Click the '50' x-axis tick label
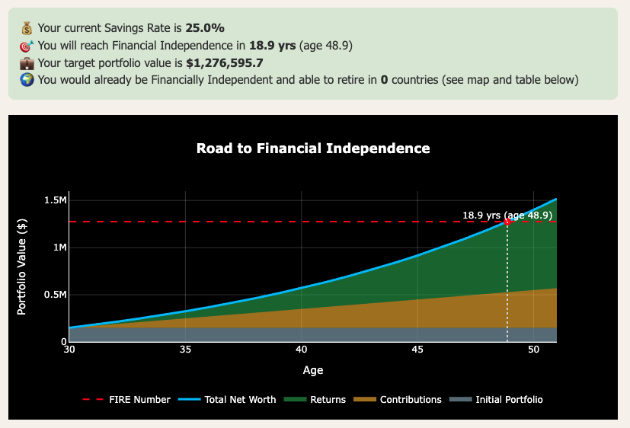 pos(533,350)
